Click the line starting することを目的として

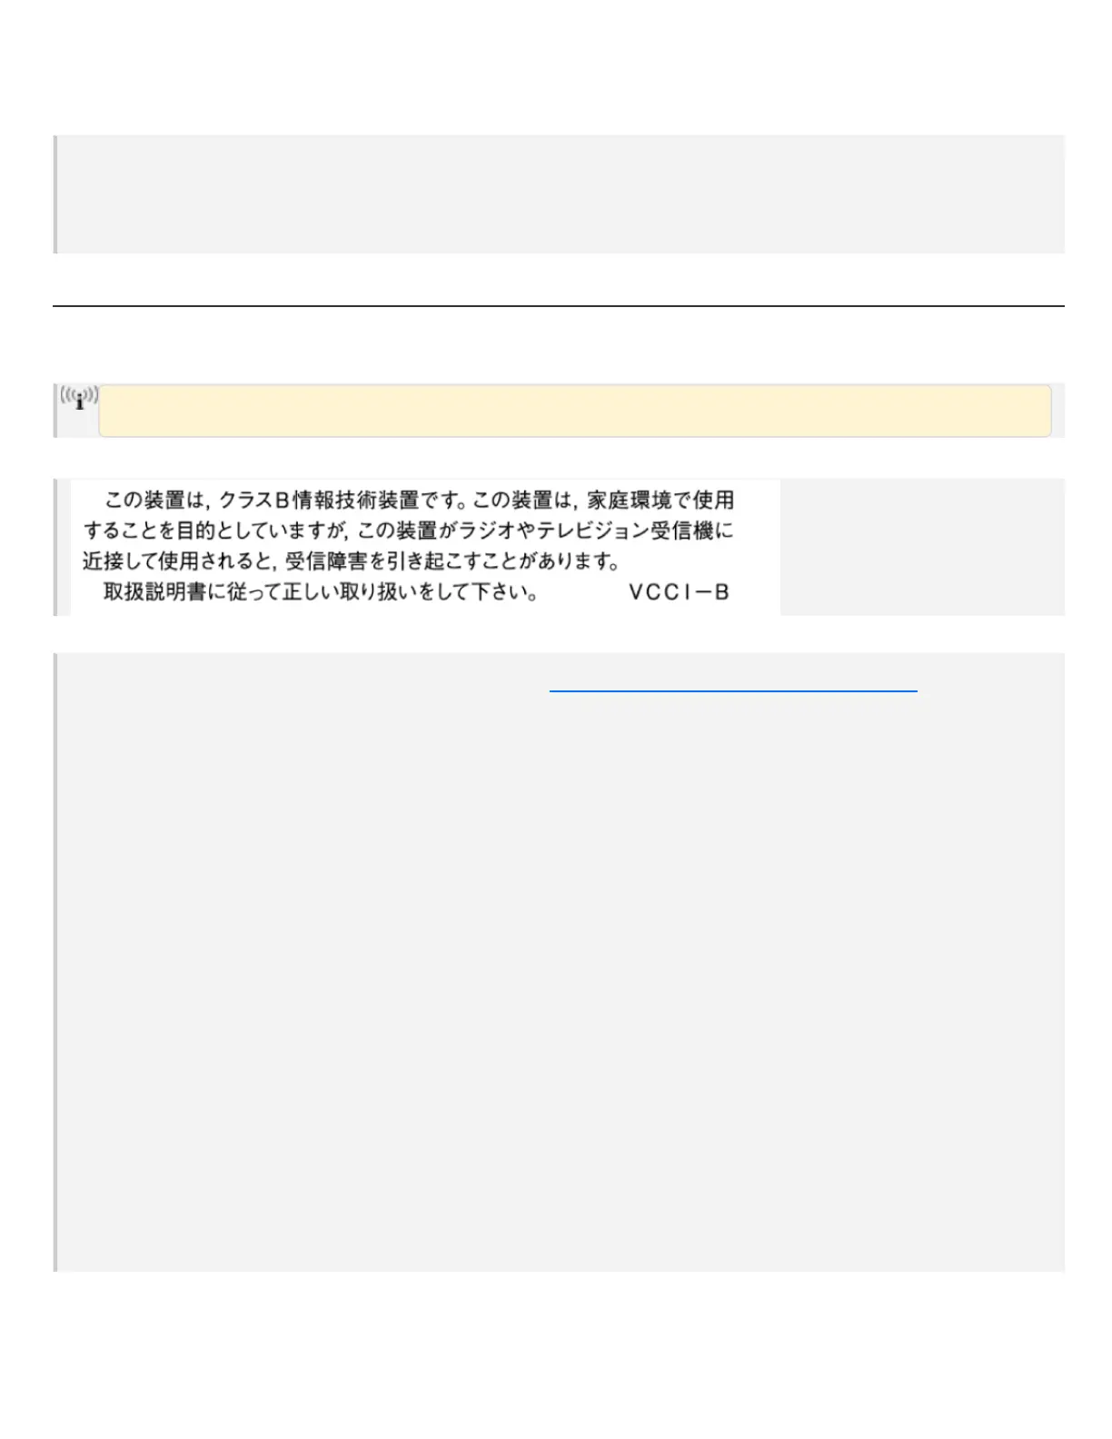point(408,531)
